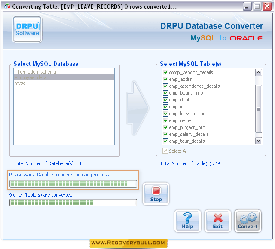Click 'Select MySQL Database' group label
Image resolution: width=275 pixels, height=249 pixels.
point(46,64)
